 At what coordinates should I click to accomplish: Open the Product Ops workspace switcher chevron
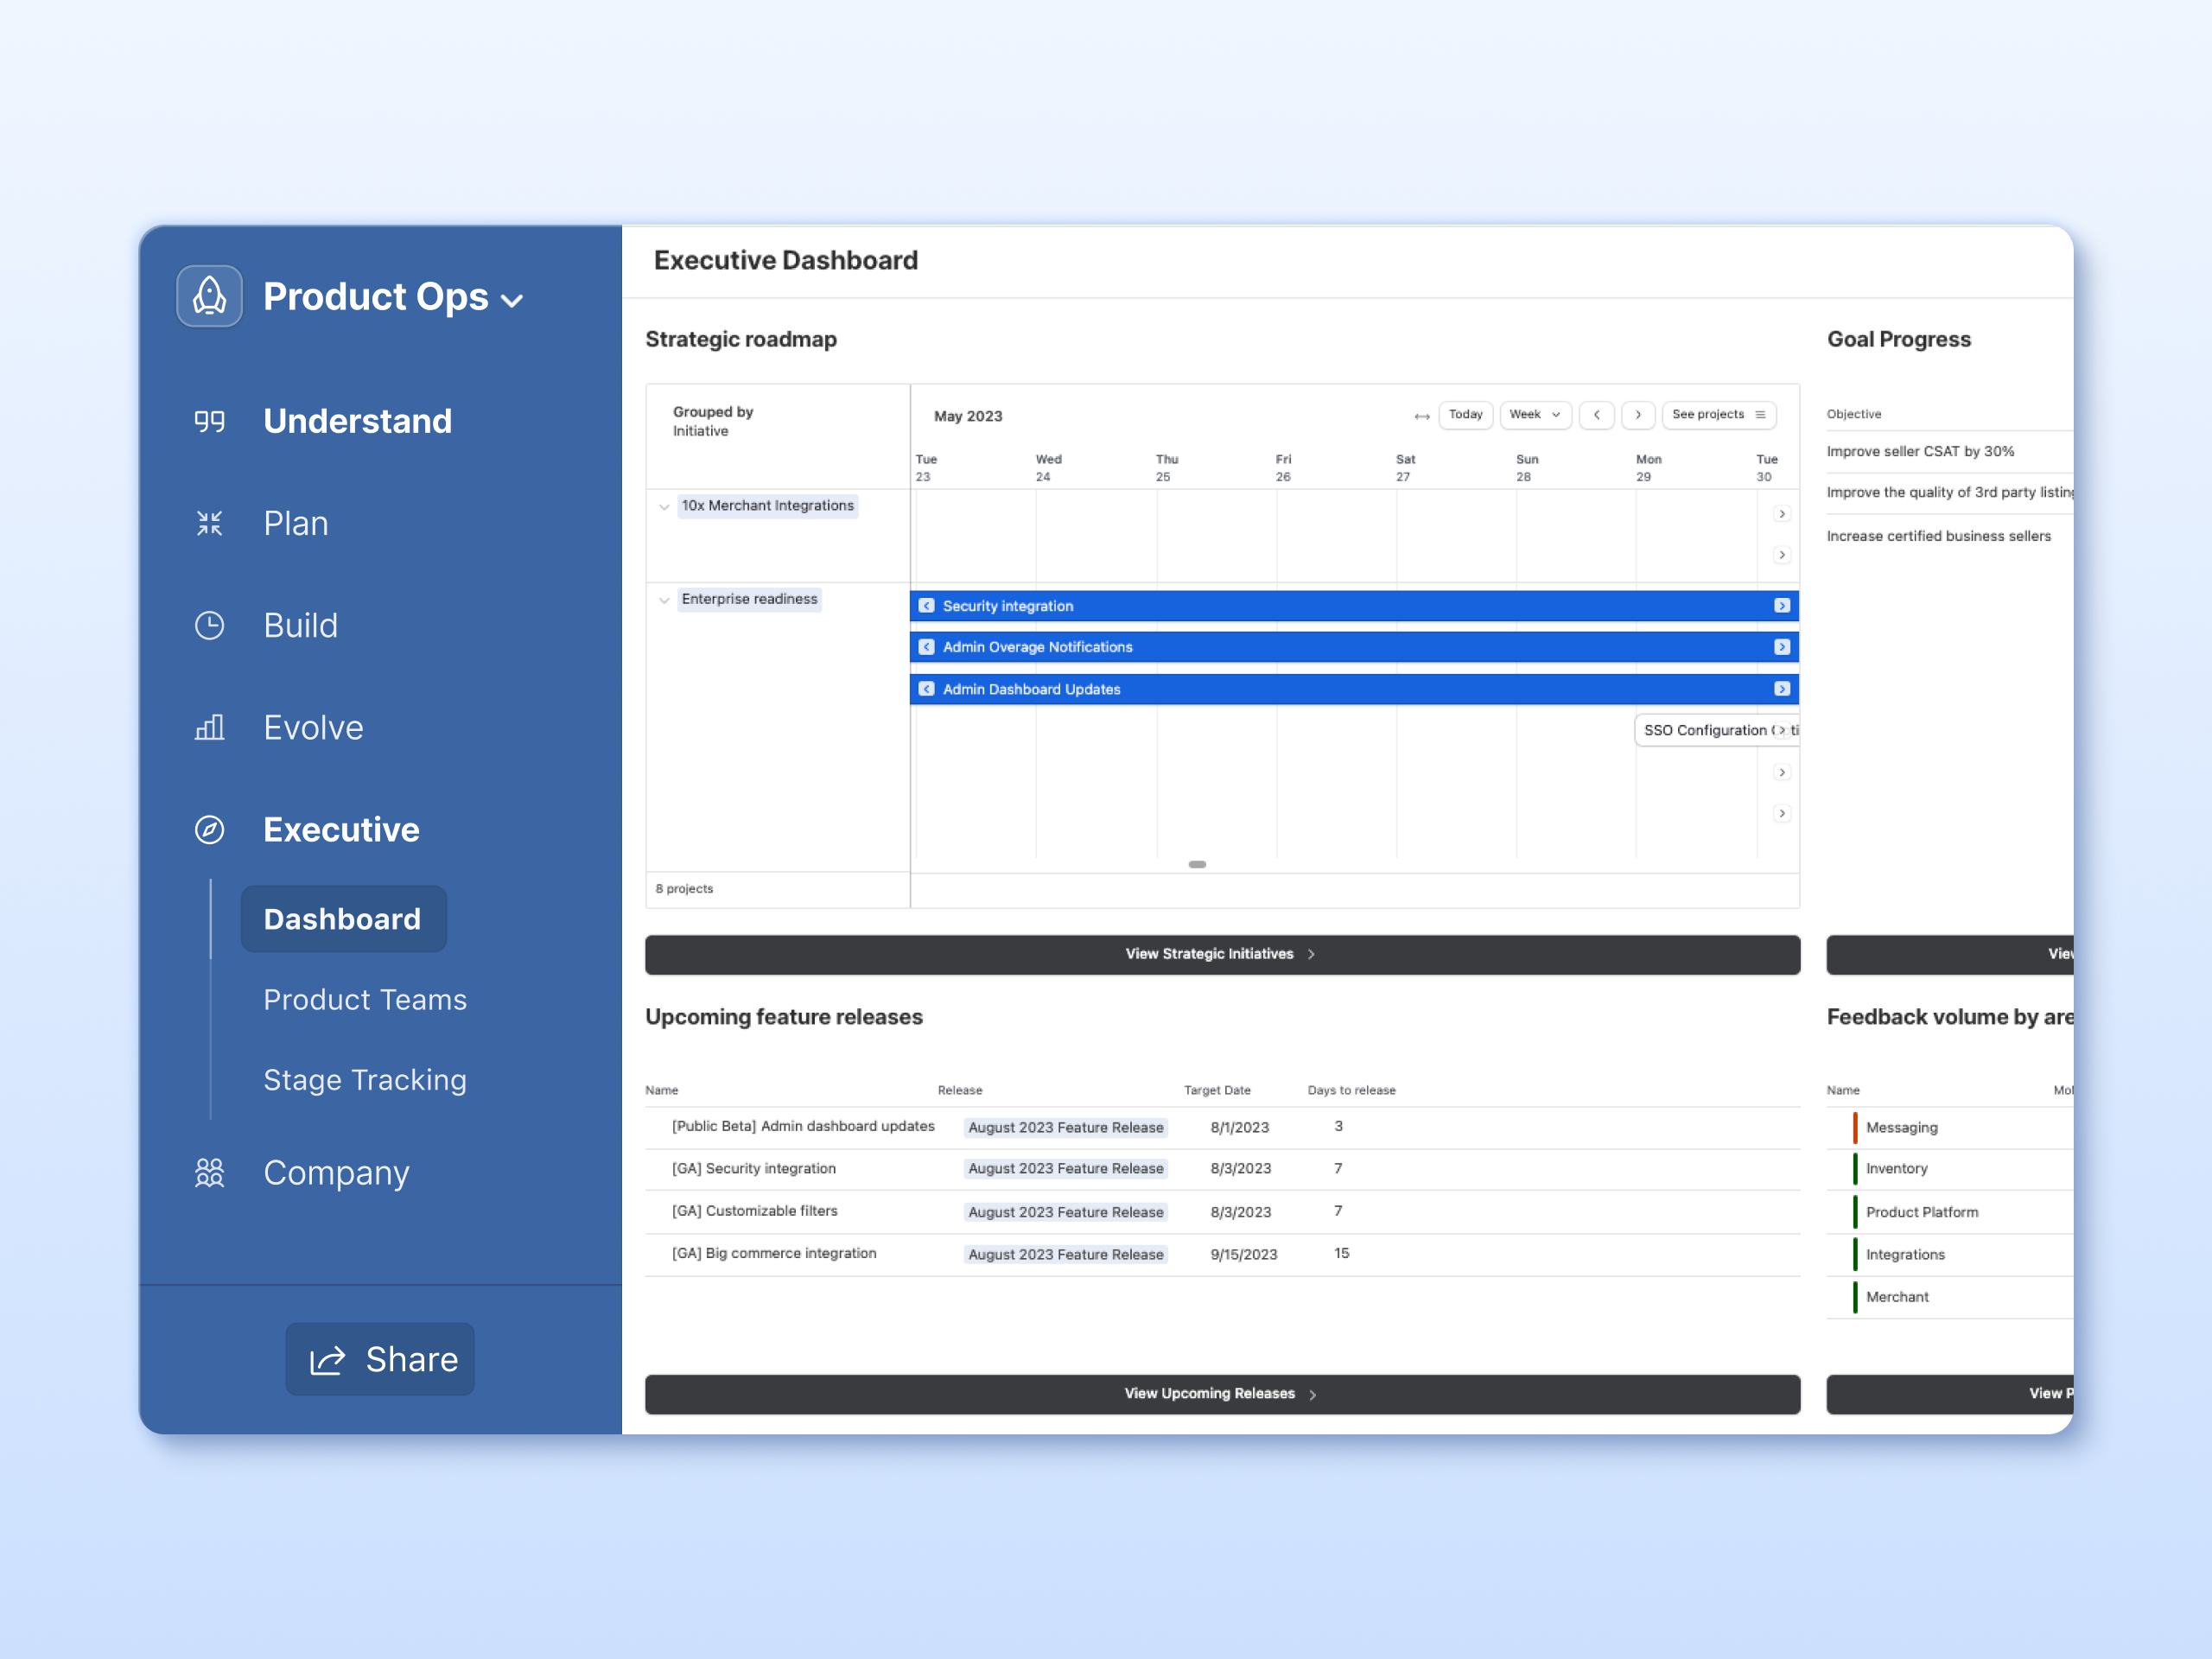click(x=513, y=299)
